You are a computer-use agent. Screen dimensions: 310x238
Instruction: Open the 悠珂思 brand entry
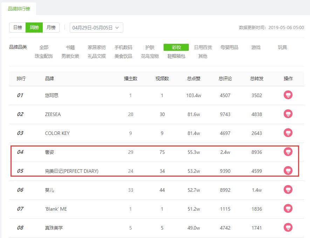(51, 95)
